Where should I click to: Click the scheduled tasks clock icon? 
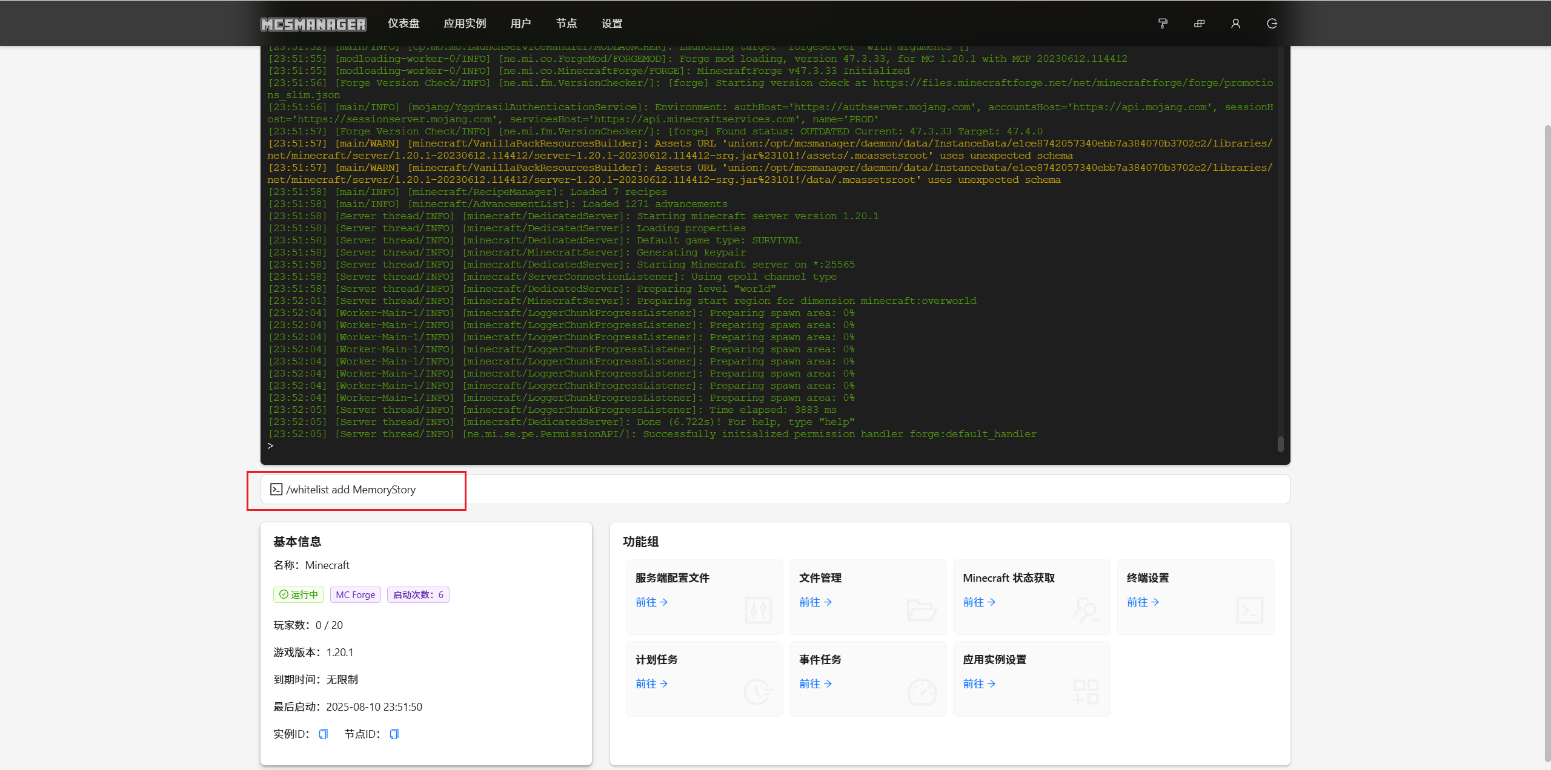[758, 691]
